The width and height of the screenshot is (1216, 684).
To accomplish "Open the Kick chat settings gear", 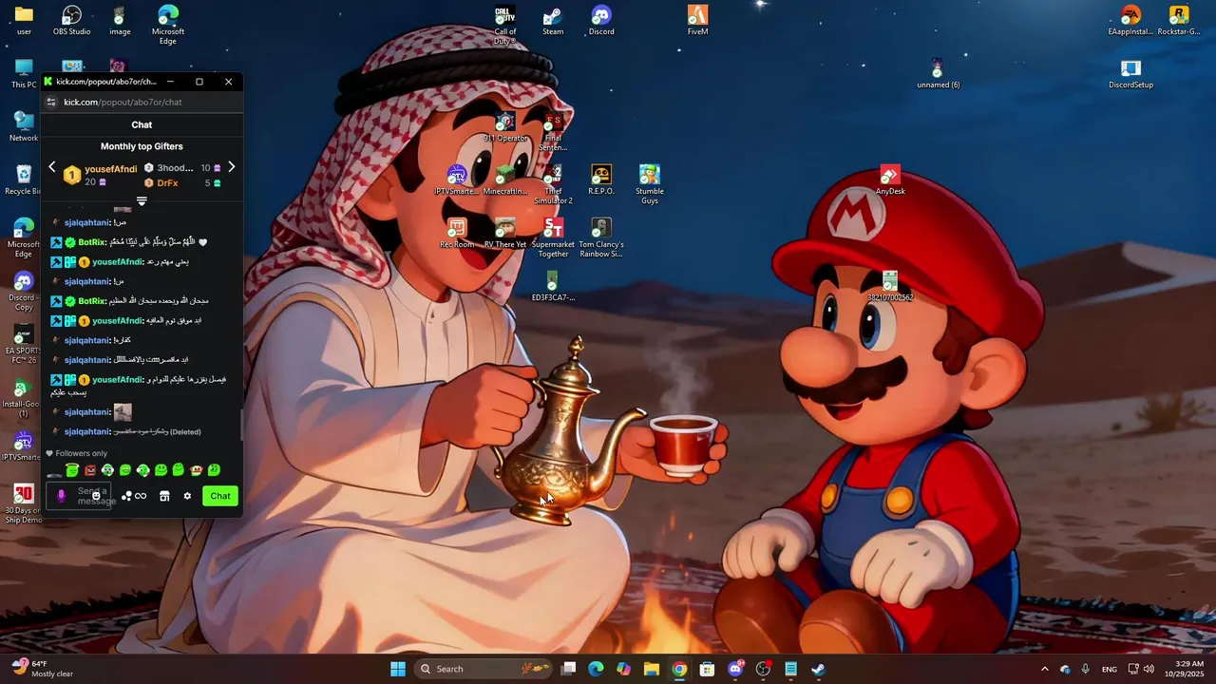I will (x=187, y=496).
